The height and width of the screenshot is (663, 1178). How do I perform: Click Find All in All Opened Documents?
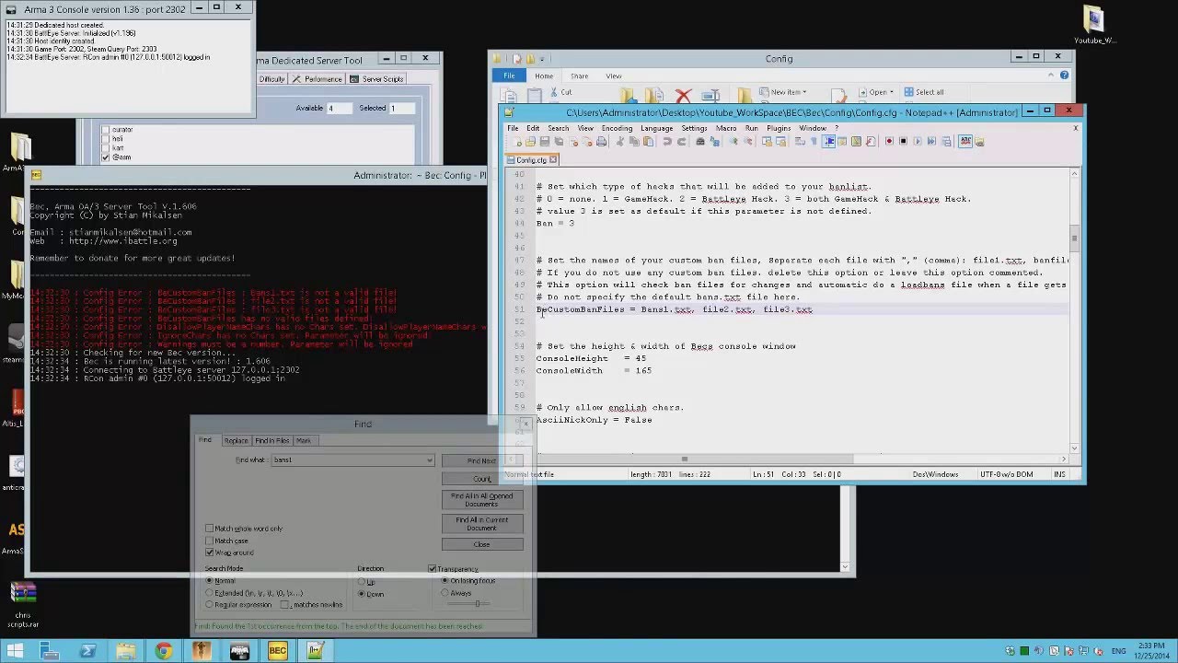481,500
